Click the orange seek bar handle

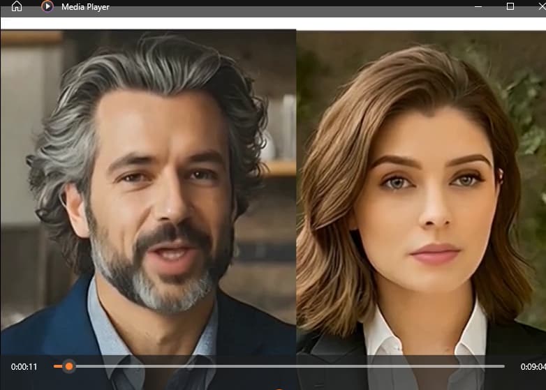[x=69, y=366]
